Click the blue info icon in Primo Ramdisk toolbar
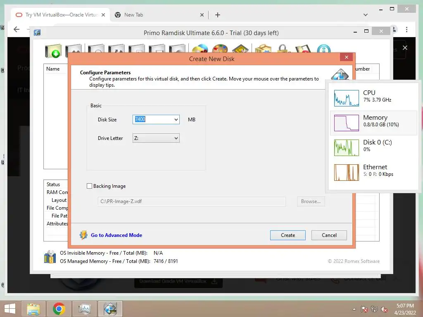The width and height of the screenshot is (423, 317). click(324, 49)
